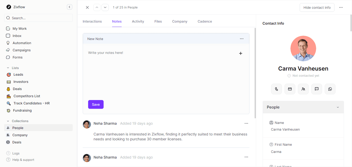The width and height of the screenshot is (352, 167).
Task: Click inside the Search field
Action: (38, 18)
